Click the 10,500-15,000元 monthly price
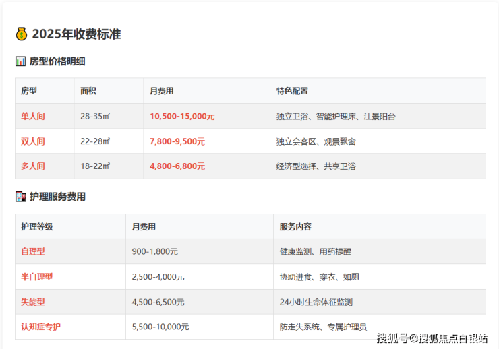 coord(182,117)
